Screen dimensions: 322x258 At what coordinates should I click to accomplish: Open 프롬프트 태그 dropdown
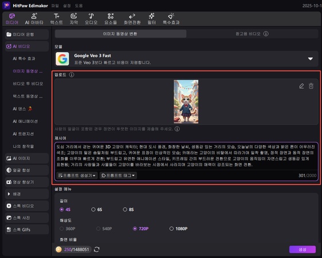tap(118, 175)
